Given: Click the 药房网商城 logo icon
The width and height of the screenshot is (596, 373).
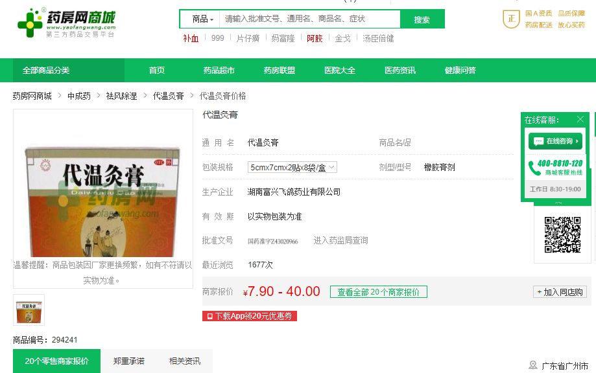Looking at the screenshot, I should pyautogui.click(x=30, y=23).
